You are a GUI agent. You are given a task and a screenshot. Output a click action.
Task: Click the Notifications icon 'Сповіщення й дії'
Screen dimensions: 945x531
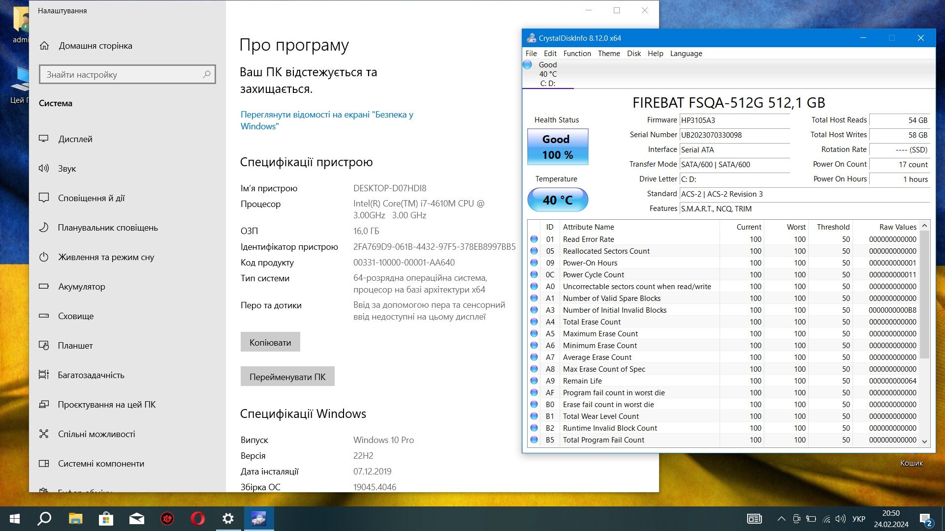tap(44, 198)
